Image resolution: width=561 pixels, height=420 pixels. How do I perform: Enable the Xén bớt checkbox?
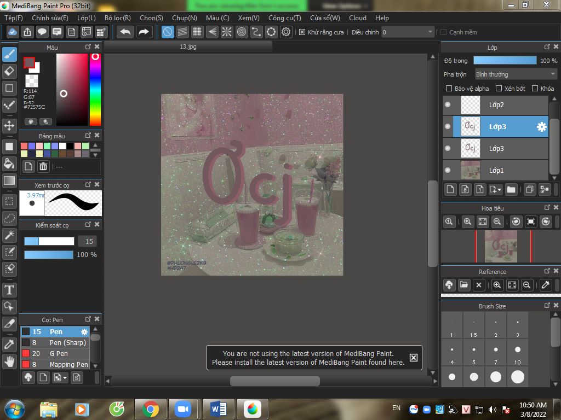tap(499, 88)
